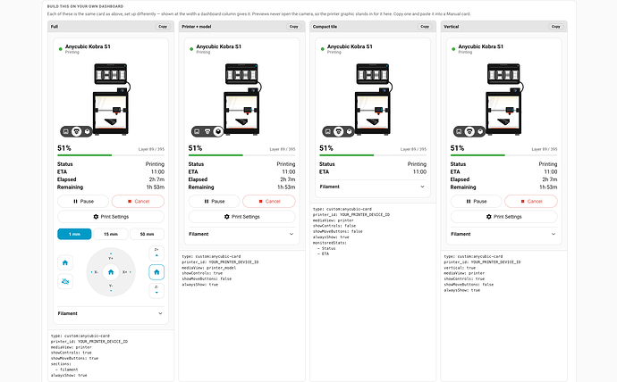Viewport: 617px width, 382px height.
Task: Select camera image view in Printer + model card
Action: (x=197, y=131)
